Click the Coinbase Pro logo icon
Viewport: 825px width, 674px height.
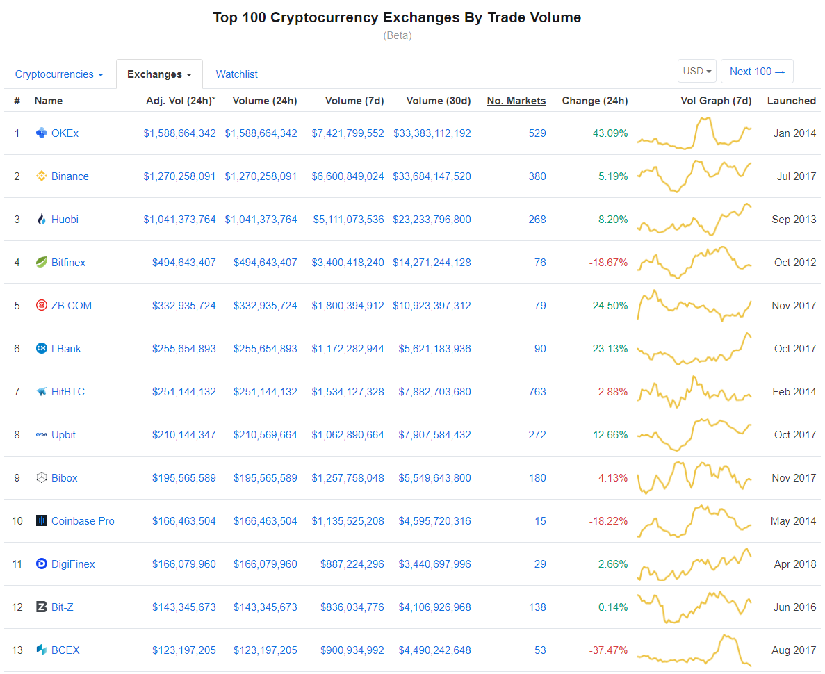click(42, 521)
